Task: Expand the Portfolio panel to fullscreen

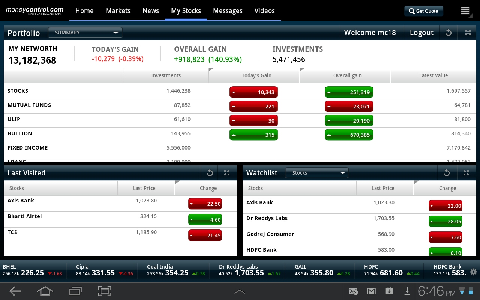Action: 468,33
